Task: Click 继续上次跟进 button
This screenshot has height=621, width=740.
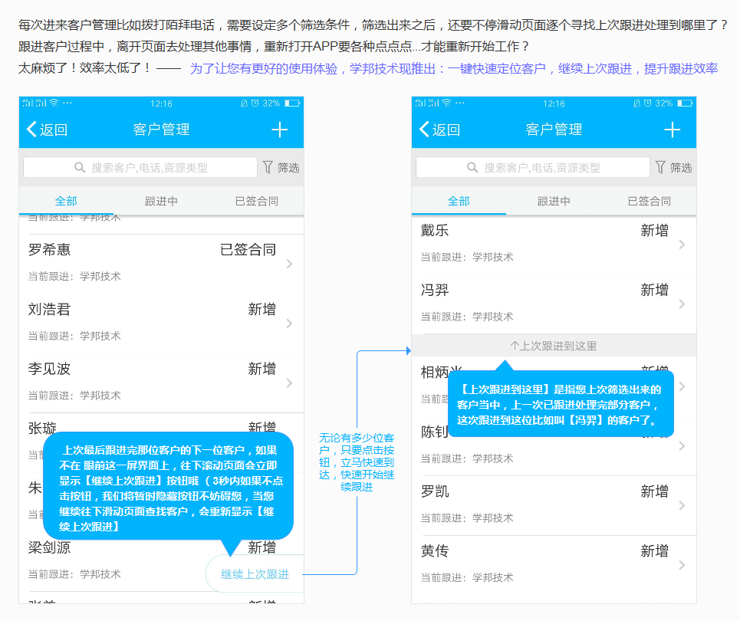Action: click(x=255, y=573)
